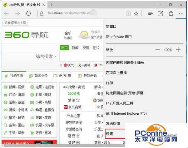The width and height of the screenshot is (188, 148).
Task: Add page to favorites star icon
Action: [x=136, y=13]
